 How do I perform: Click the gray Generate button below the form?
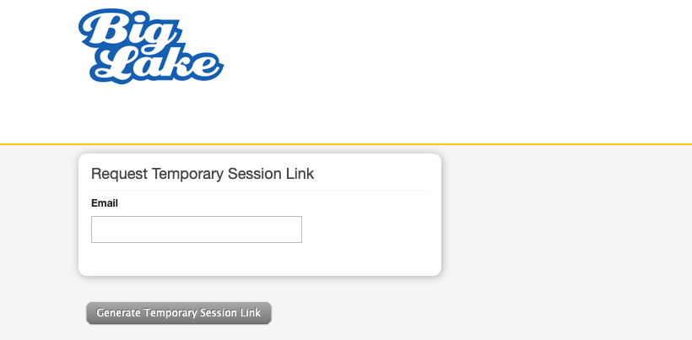click(179, 313)
